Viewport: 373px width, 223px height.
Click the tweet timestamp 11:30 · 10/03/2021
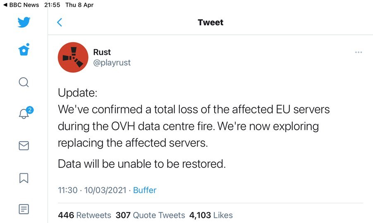(92, 190)
